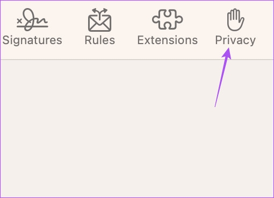Open the Extensions puzzle piece icon
Screen dimensions: 274x198
click(168, 19)
